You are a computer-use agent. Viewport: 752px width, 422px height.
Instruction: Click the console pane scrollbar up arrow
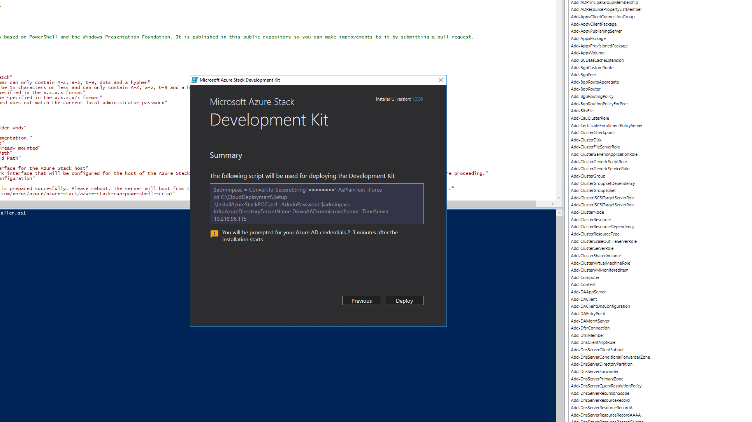coord(559,213)
